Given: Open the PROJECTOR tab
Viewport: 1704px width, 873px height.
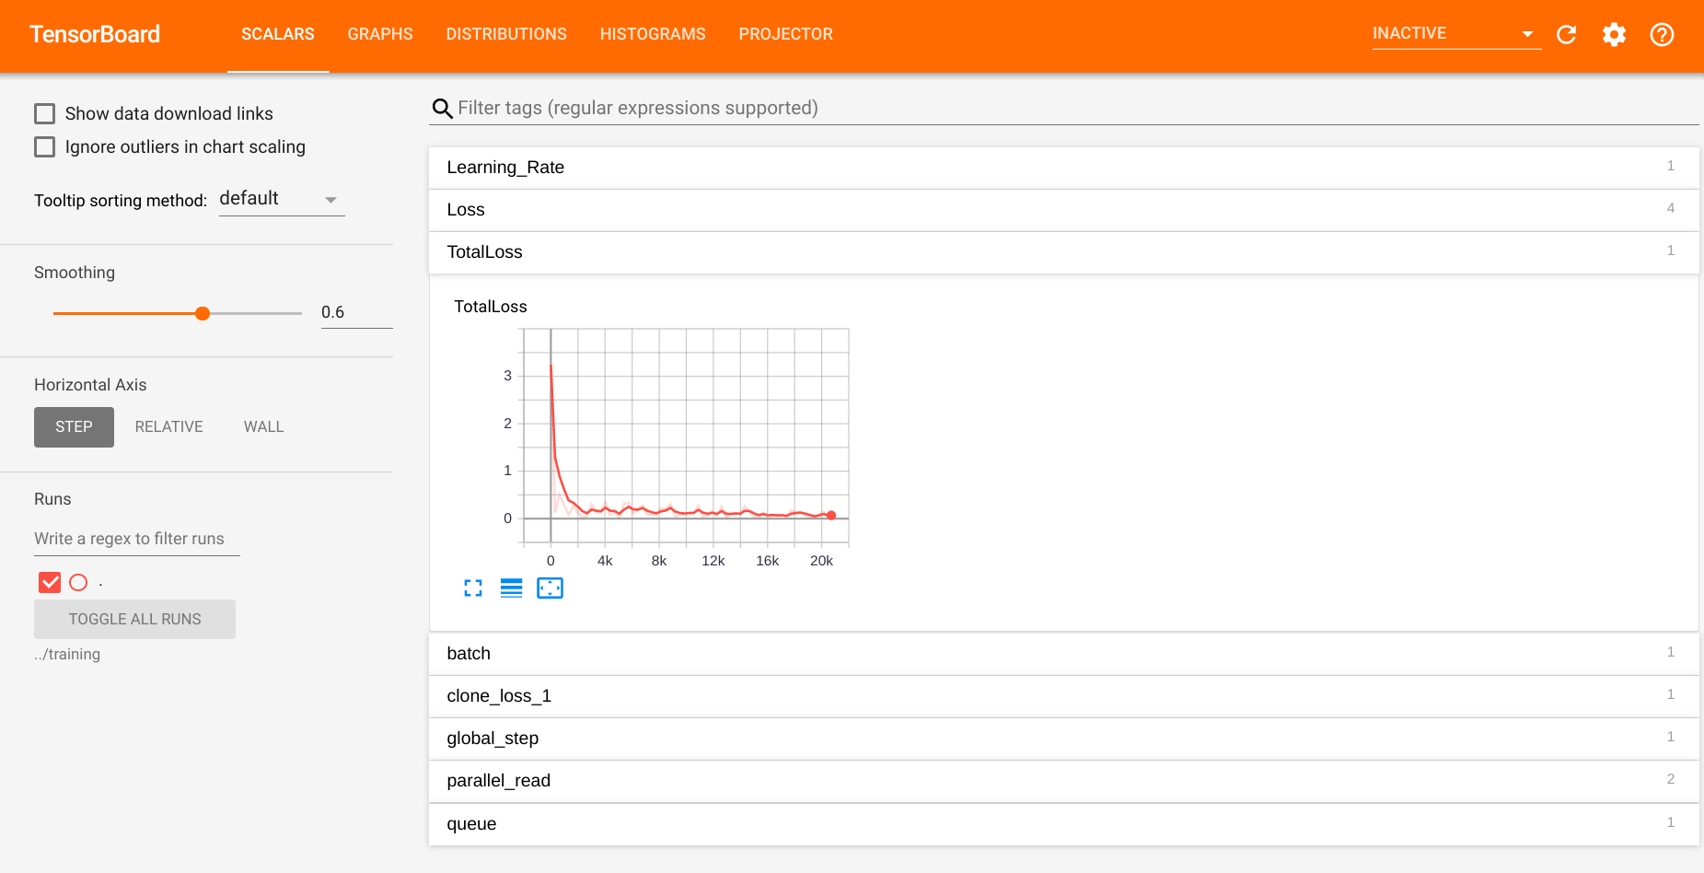Looking at the screenshot, I should (x=785, y=35).
